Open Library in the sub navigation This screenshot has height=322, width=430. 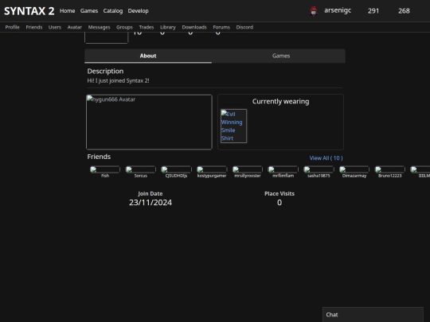(x=168, y=27)
